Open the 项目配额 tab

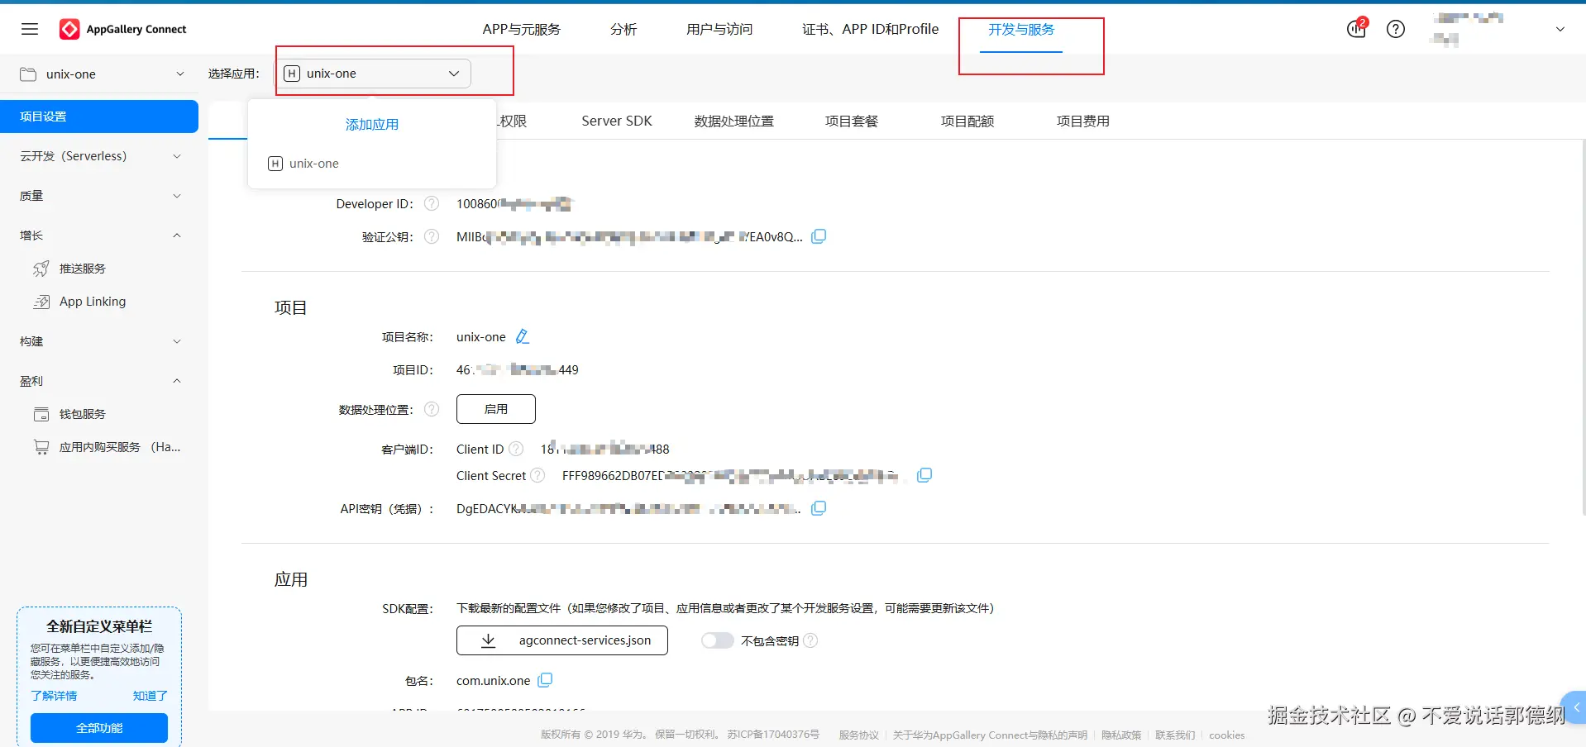point(967,121)
